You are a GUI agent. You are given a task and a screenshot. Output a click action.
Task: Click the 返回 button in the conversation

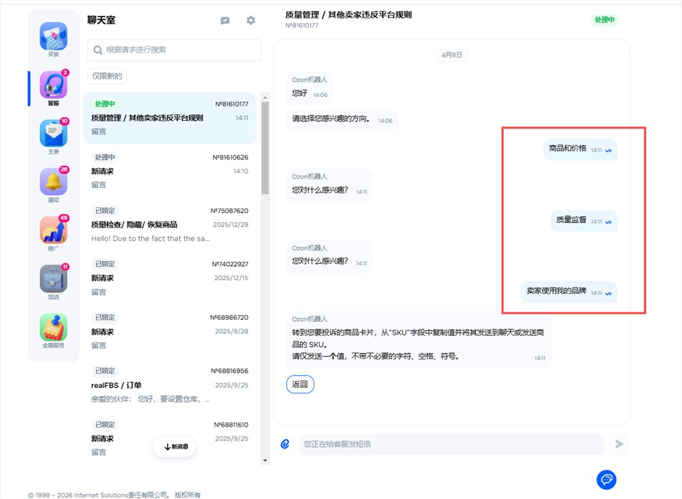[x=300, y=384]
